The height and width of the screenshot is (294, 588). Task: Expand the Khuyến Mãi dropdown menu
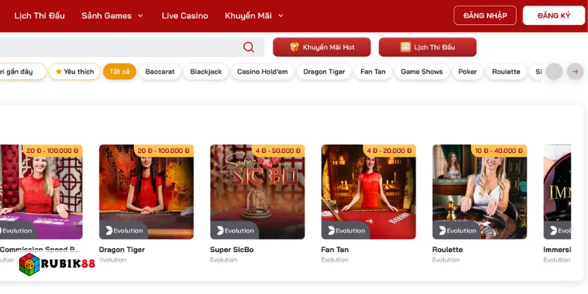(254, 15)
